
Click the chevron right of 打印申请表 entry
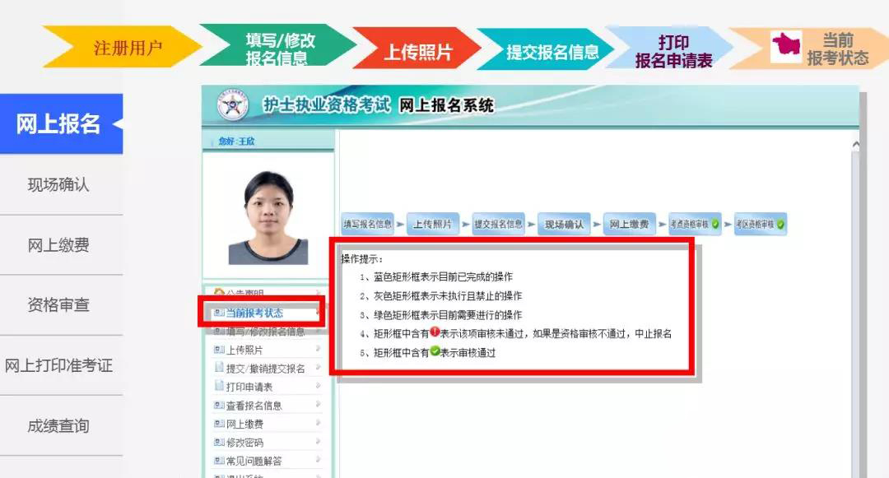318,386
